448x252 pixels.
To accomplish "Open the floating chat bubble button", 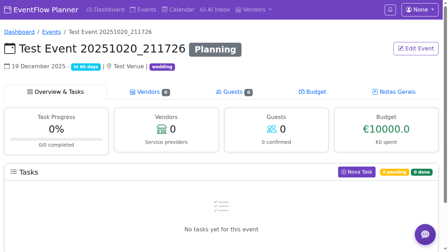I will [x=425, y=234].
